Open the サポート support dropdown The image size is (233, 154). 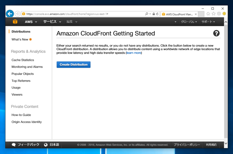pos(208,22)
